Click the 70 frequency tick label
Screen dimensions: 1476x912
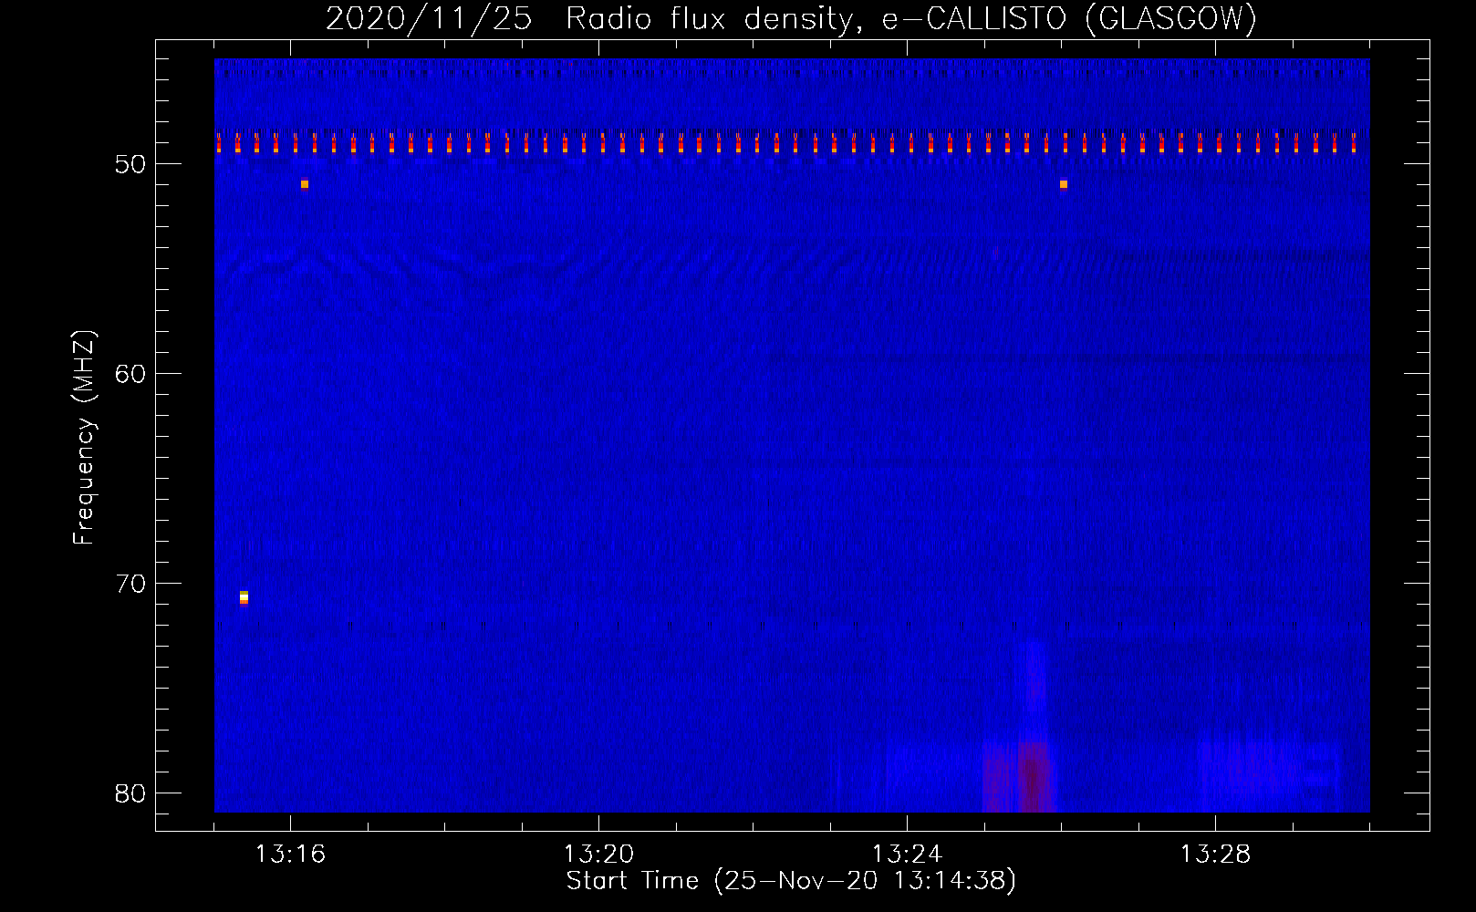click(130, 584)
